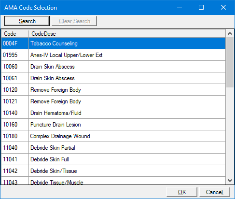The width and height of the screenshot is (235, 199).
Task: Select code 11041 Debride Skin Full
Action: coord(113,159)
